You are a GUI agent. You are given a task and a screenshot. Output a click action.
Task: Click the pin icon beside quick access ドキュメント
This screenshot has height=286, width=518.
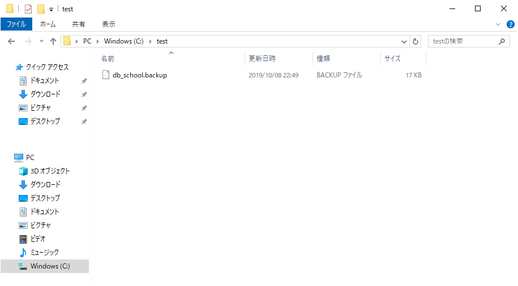(84, 81)
